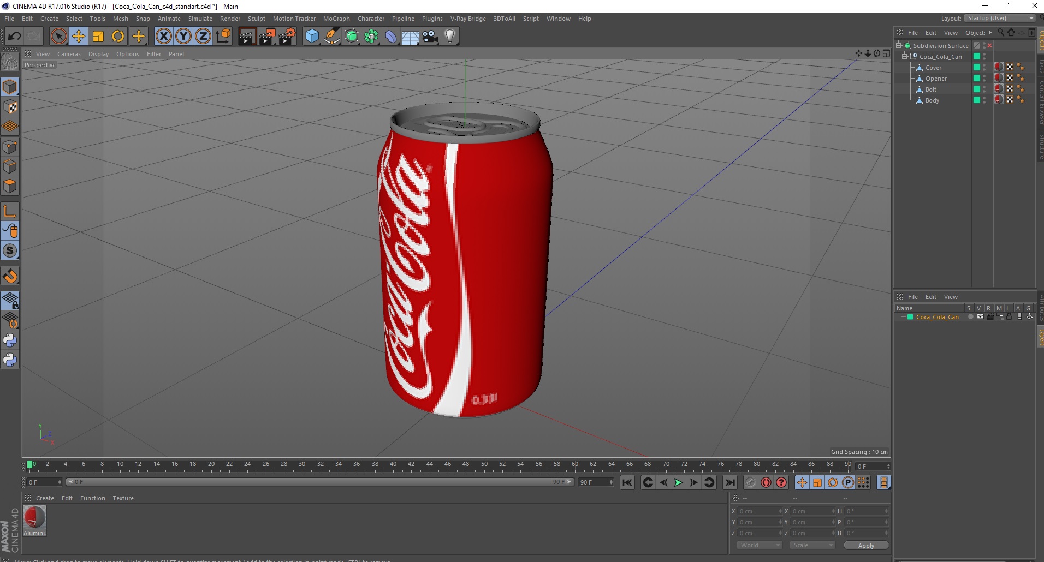The height and width of the screenshot is (562, 1044).
Task: Play the animation forward
Action: (x=678, y=482)
